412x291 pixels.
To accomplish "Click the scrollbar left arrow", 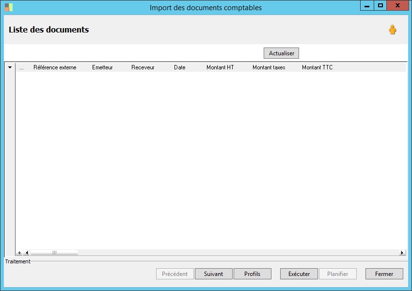I will pyautogui.click(x=27, y=253).
